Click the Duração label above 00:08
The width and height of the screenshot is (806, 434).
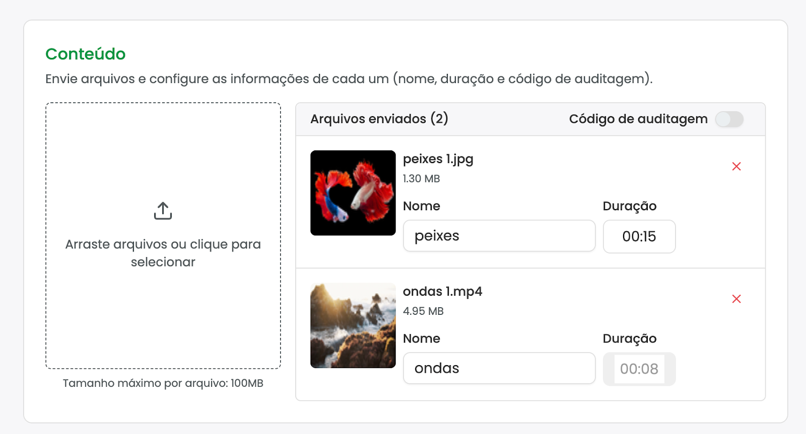[629, 339]
